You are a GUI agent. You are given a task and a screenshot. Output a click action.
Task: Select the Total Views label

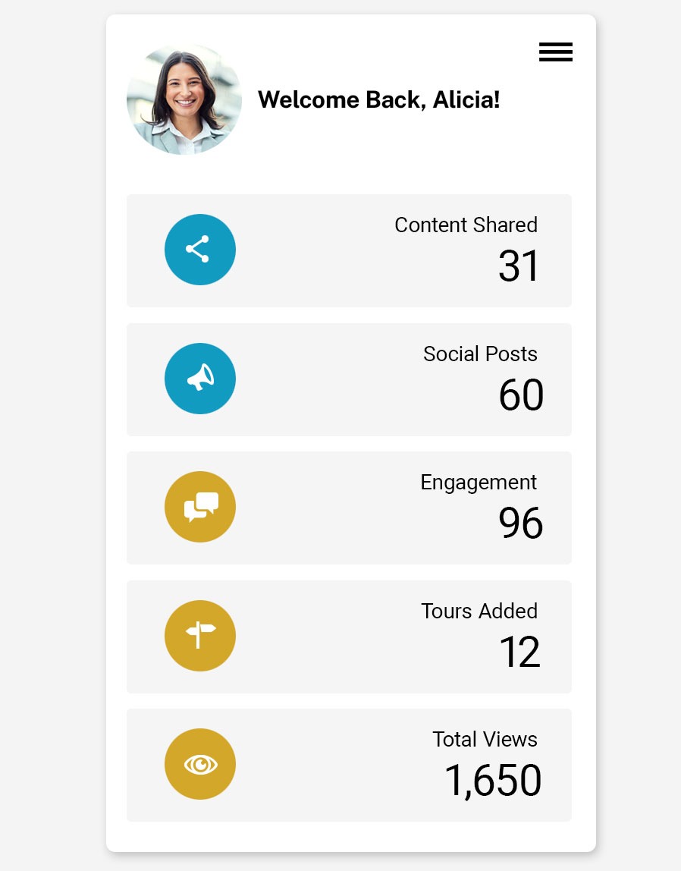coord(485,740)
